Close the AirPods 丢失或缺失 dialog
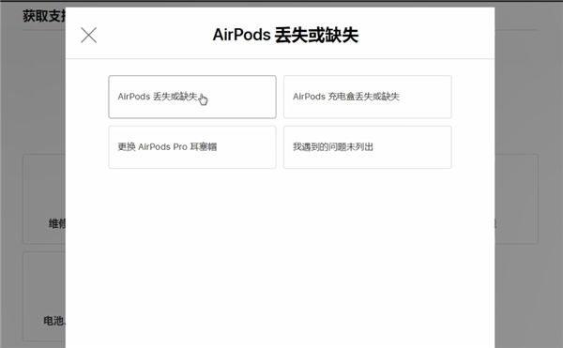Viewport: 563px width, 348px height. pyautogui.click(x=89, y=35)
